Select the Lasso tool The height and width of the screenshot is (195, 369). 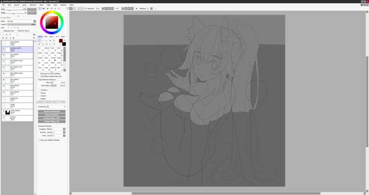[x=43, y=41]
